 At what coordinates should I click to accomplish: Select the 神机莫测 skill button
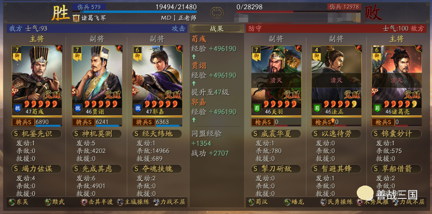97,134
